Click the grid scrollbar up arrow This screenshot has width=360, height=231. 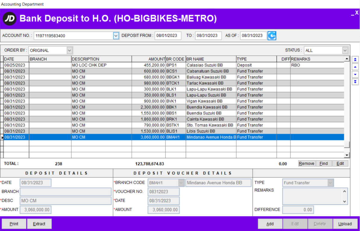[347, 59]
